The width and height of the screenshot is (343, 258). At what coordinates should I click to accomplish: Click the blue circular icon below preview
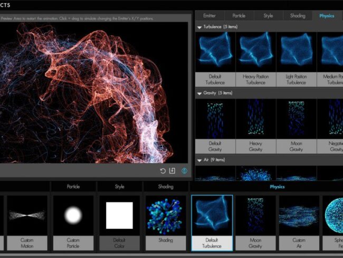(185, 171)
